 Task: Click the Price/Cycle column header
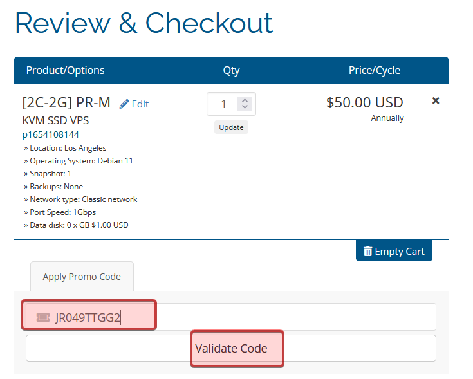coord(375,70)
